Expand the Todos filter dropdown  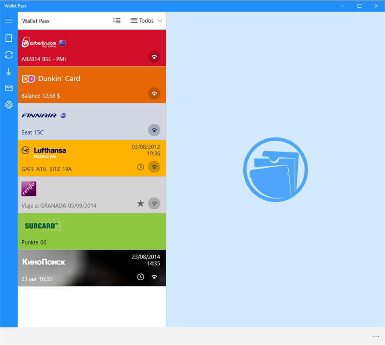[146, 20]
